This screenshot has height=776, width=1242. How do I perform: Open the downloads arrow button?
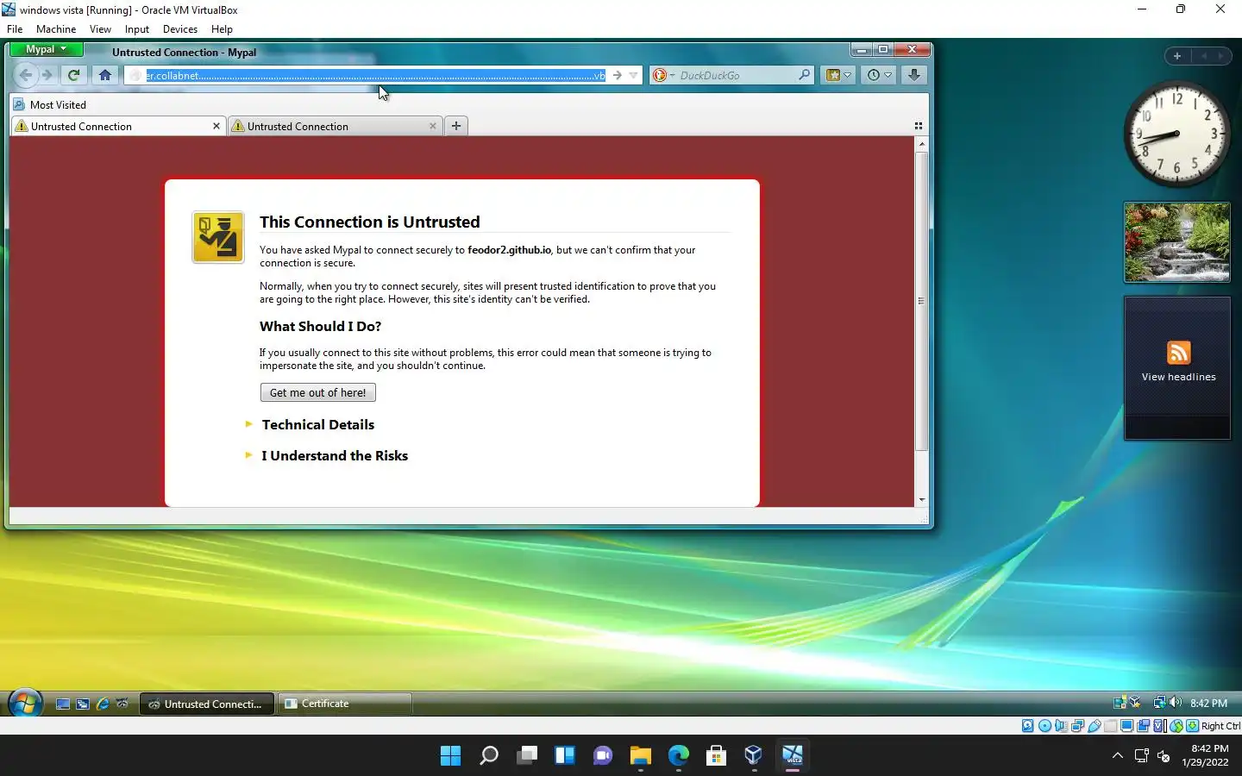coord(913,75)
